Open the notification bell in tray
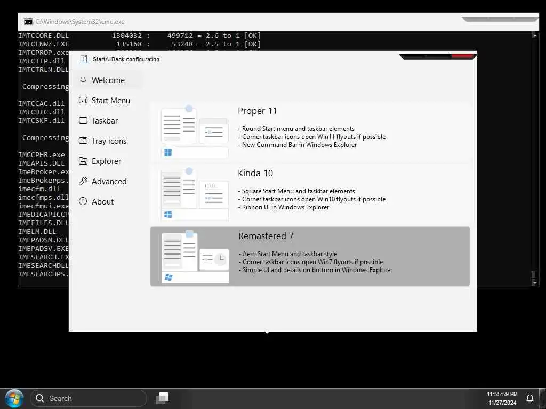This screenshot has width=546, height=409. pos(529,398)
